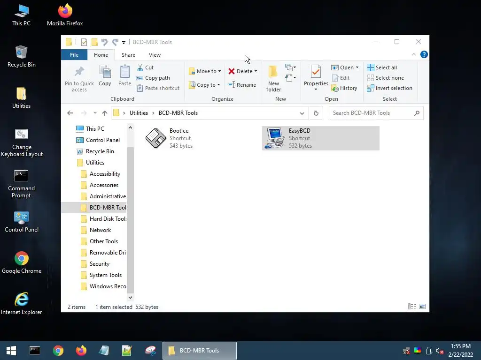Pin to Quick access button
This screenshot has height=360, width=481.
coord(79,79)
